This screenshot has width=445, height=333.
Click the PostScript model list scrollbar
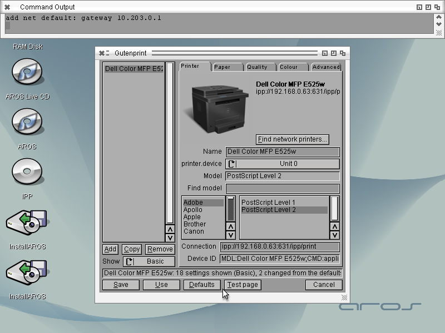click(335, 209)
